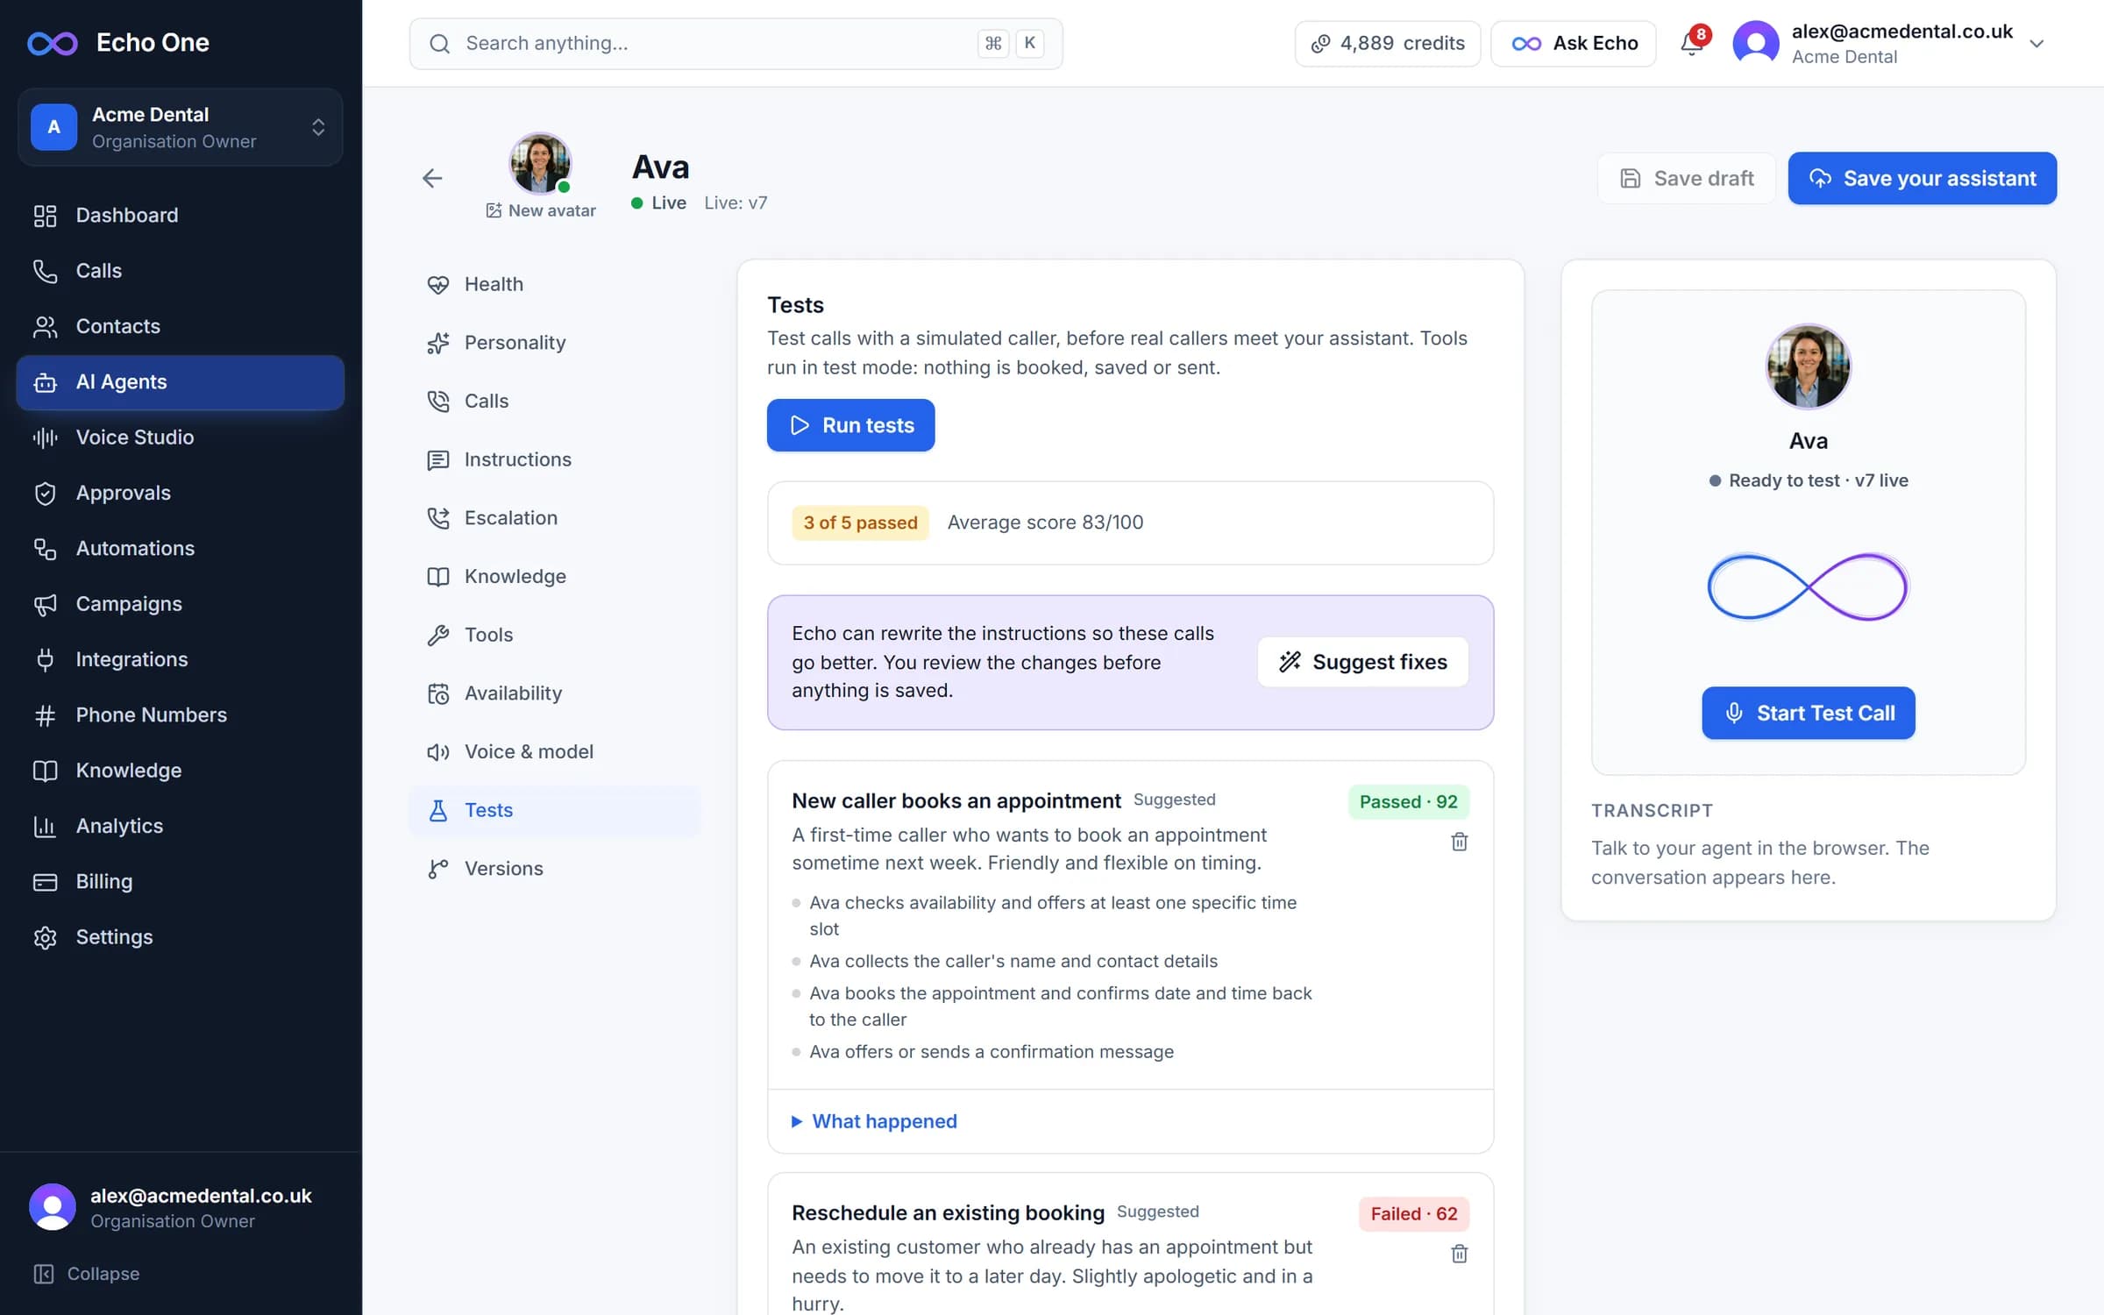Delete the Reschedule an existing booking test

pos(1459,1254)
